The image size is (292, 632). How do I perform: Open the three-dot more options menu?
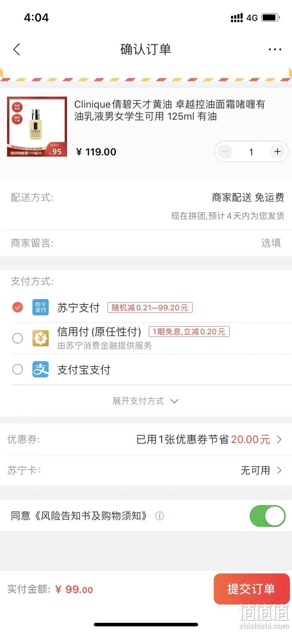[x=275, y=49]
